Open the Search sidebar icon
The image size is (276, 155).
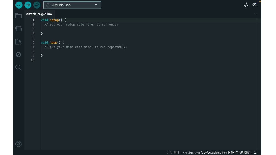point(18,67)
